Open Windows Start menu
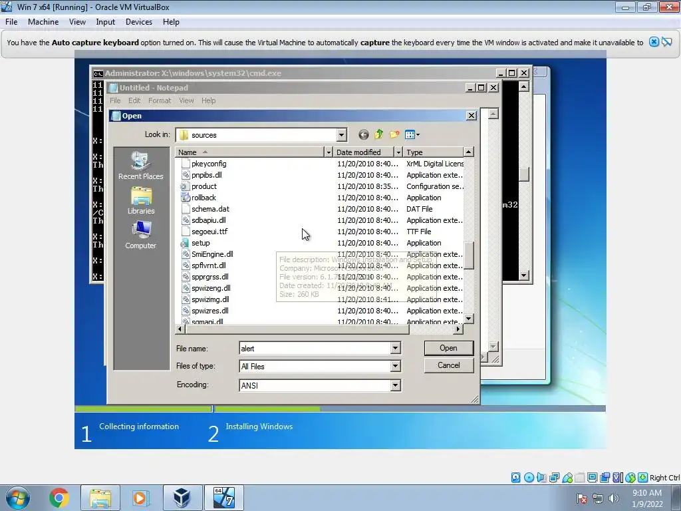681x511 pixels. pos(18,498)
